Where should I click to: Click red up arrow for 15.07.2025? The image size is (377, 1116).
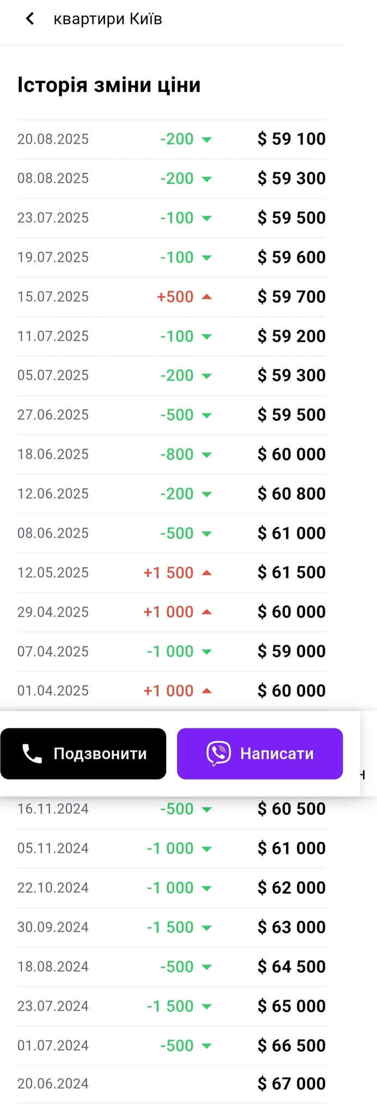206,296
